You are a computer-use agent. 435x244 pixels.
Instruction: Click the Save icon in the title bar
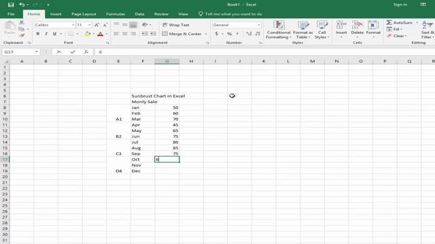[11, 5]
